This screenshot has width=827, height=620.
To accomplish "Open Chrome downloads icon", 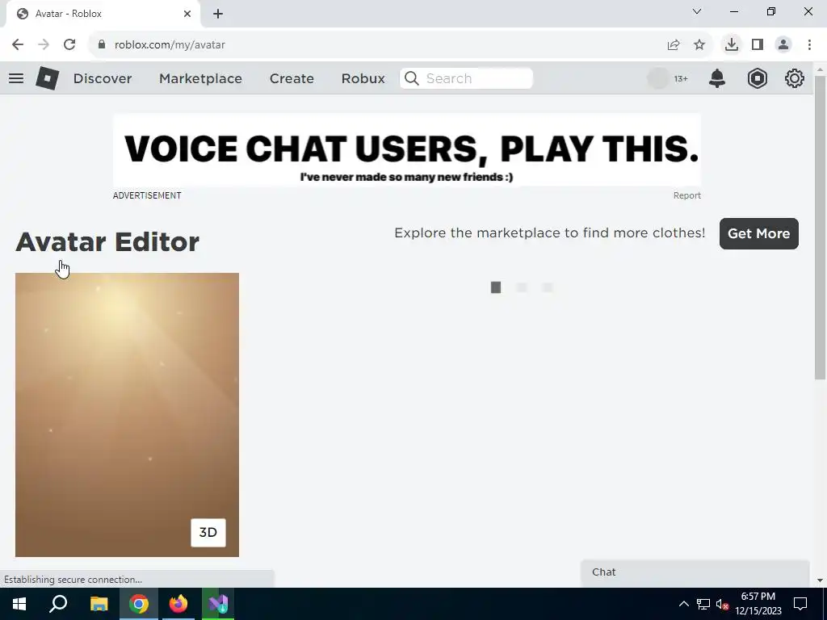I will 732,45.
